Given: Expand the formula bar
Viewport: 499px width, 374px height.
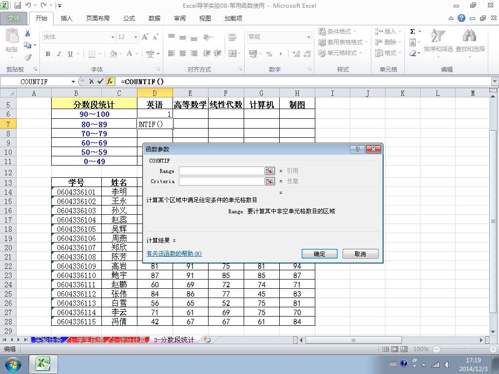Looking at the screenshot, I should [x=495, y=81].
